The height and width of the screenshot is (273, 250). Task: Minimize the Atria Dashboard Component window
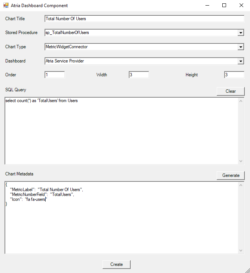(x=207, y=5)
